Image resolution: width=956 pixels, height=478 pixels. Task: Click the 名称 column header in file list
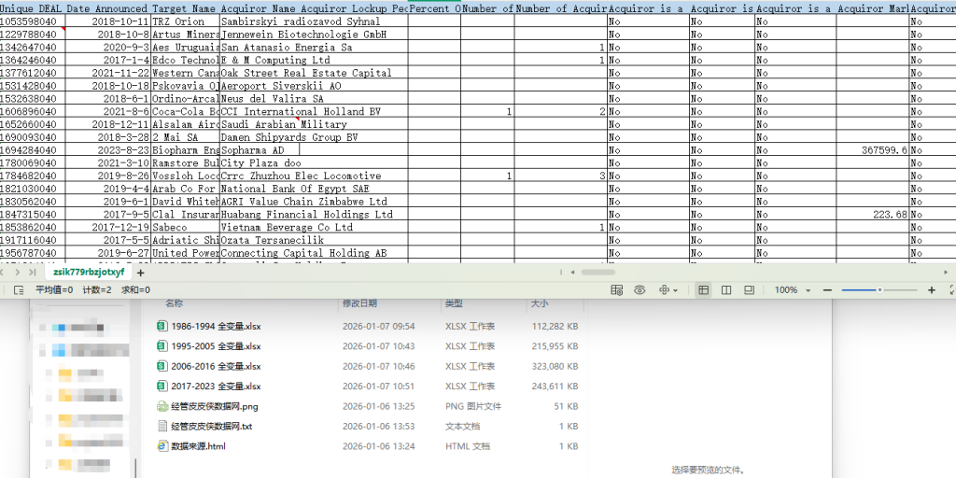point(175,303)
